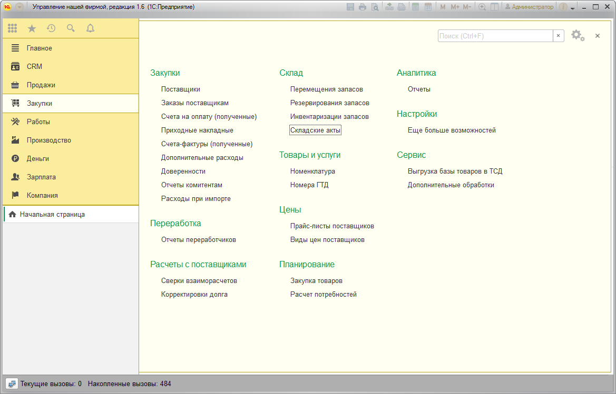Open the calculator icon in title bar

[415, 7]
